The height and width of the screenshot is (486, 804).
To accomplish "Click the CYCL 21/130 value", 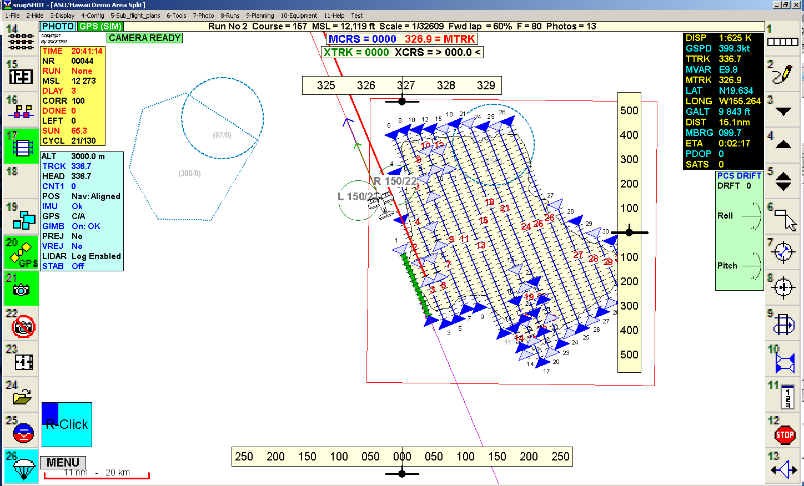I will point(83,141).
